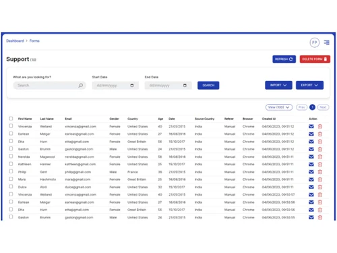Tick the Mara Hashimoto row checkbox
The image size is (337, 253).
11,179
